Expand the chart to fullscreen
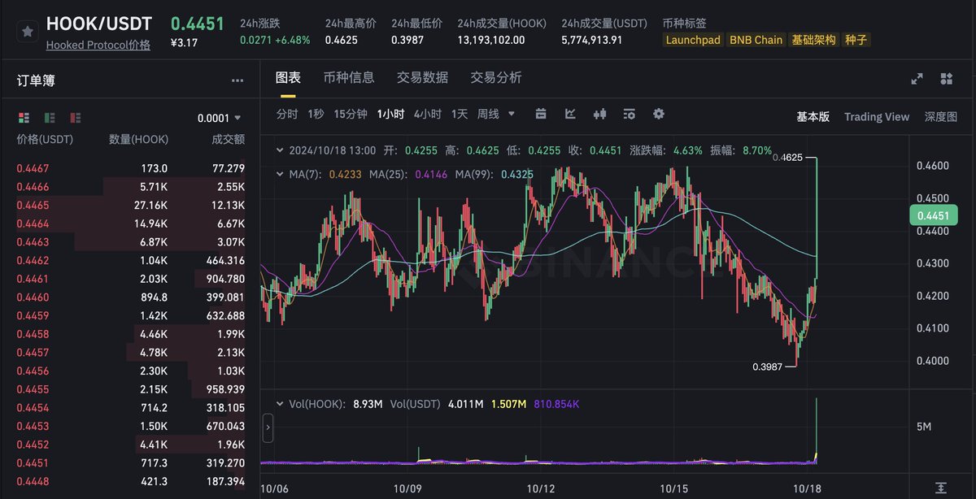Screen dimensions: 976x499 pos(917,79)
